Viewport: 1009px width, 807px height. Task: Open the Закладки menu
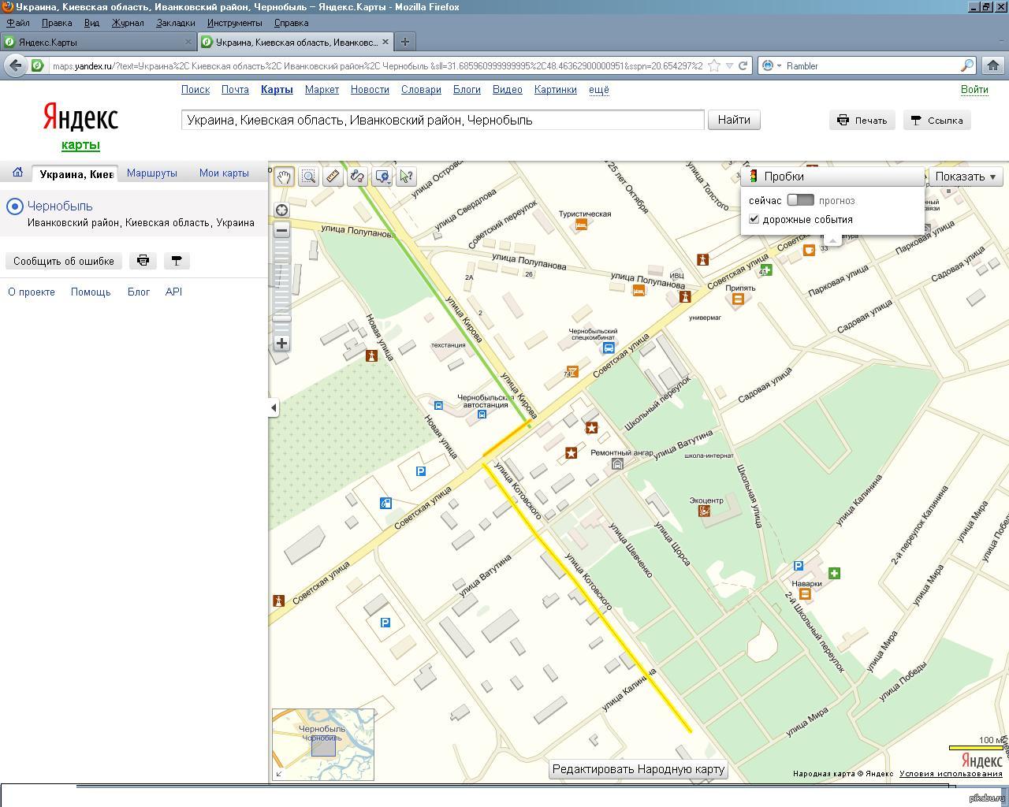[x=175, y=23]
